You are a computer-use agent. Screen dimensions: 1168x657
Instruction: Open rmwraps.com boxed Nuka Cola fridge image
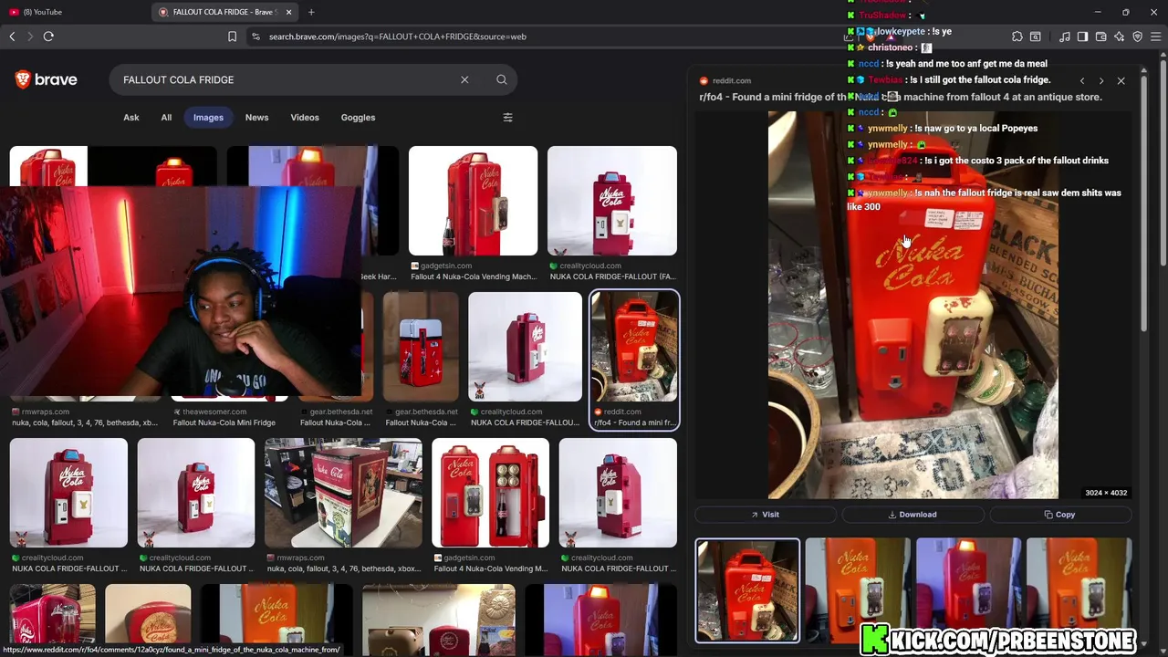pyautogui.click(x=343, y=493)
